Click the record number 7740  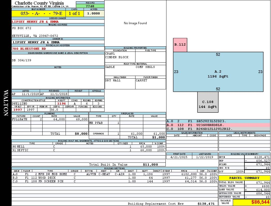90,6
